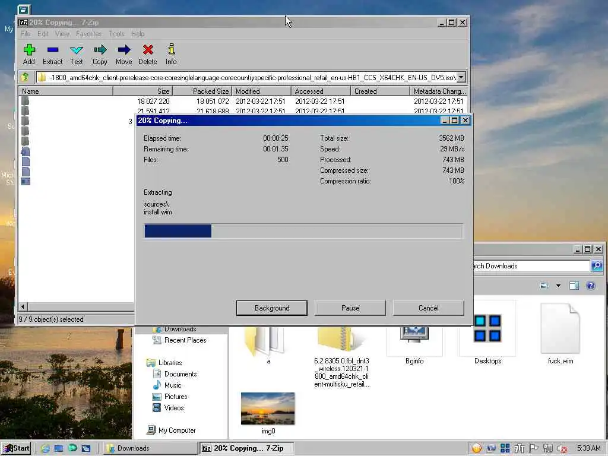Open the File menu in 7-Zip
The width and height of the screenshot is (608, 456).
click(26, 34)
